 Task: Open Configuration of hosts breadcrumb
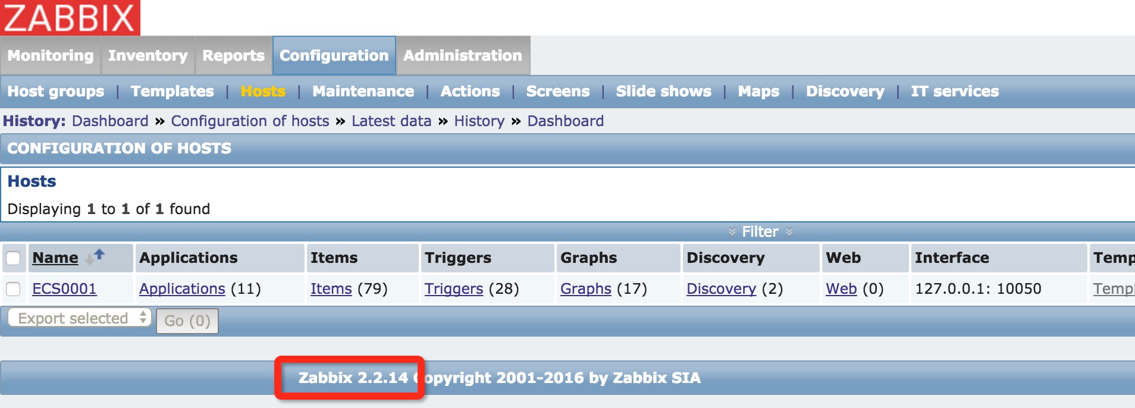click(250, 121)
